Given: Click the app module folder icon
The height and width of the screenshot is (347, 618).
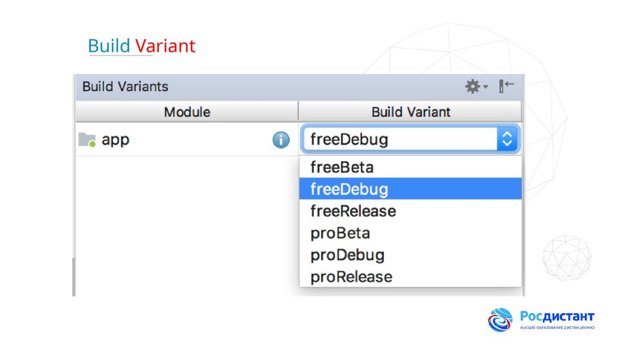Looking at the screenshot, I should pyautogui.click(x=88, y=140).
